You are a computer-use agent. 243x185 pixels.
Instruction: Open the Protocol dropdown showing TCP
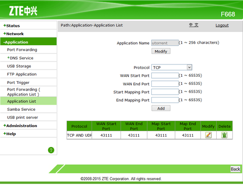tap(172, 68)
